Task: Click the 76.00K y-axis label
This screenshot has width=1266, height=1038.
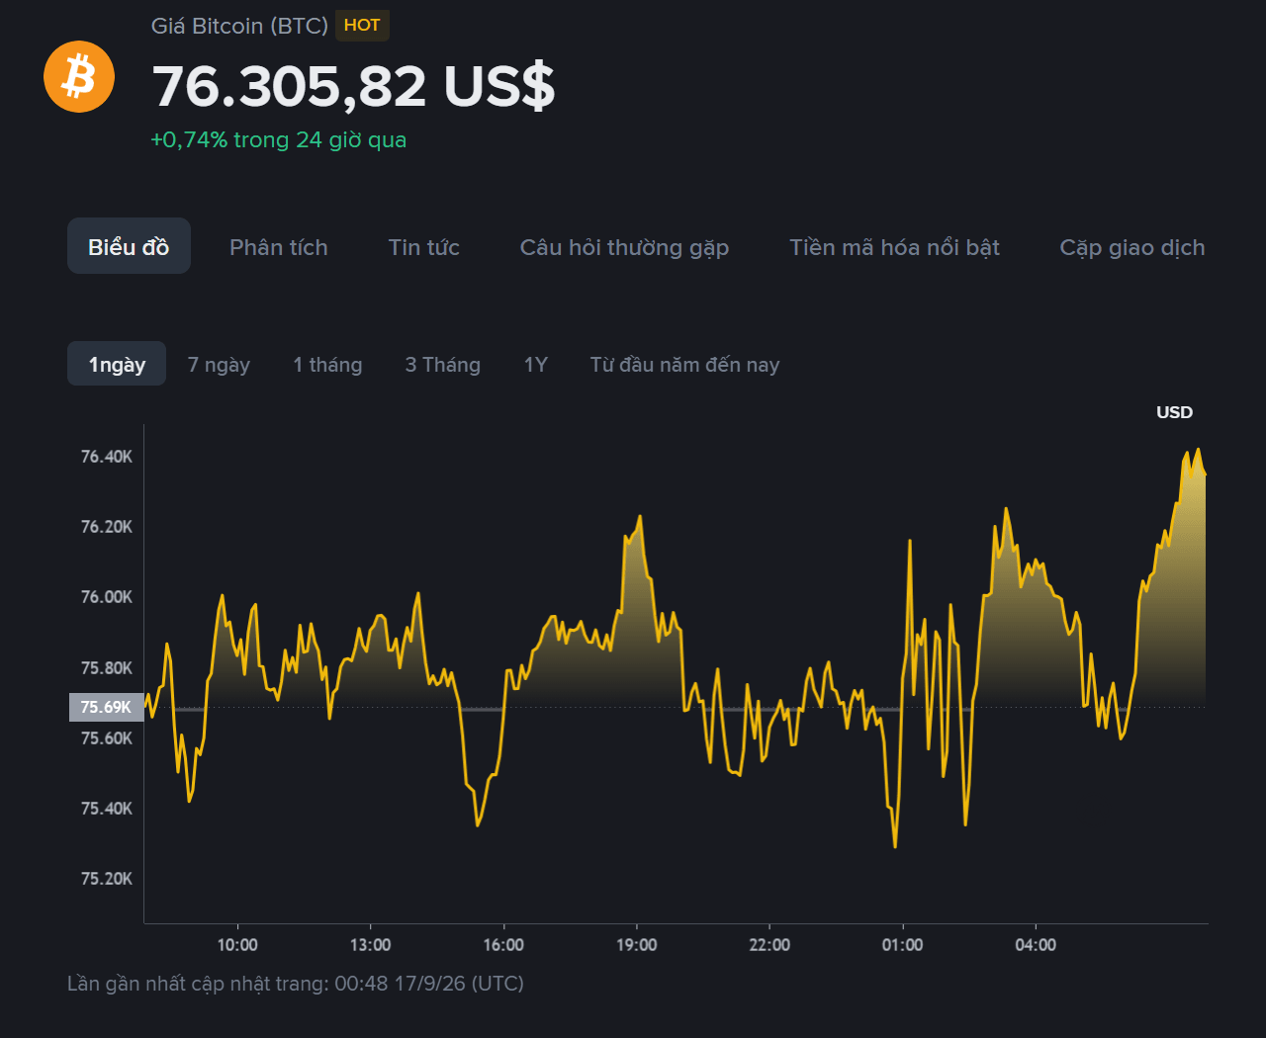Action: [106, 596]
